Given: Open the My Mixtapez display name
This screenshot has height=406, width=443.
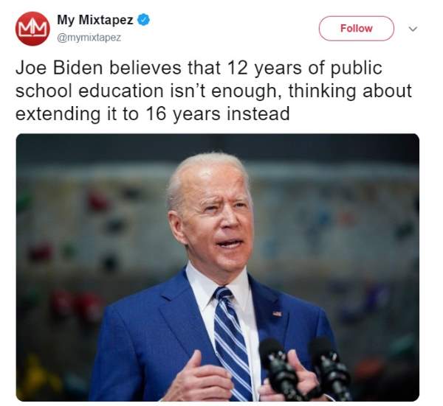Looking at the screenshot, I should tap(95, 20).
